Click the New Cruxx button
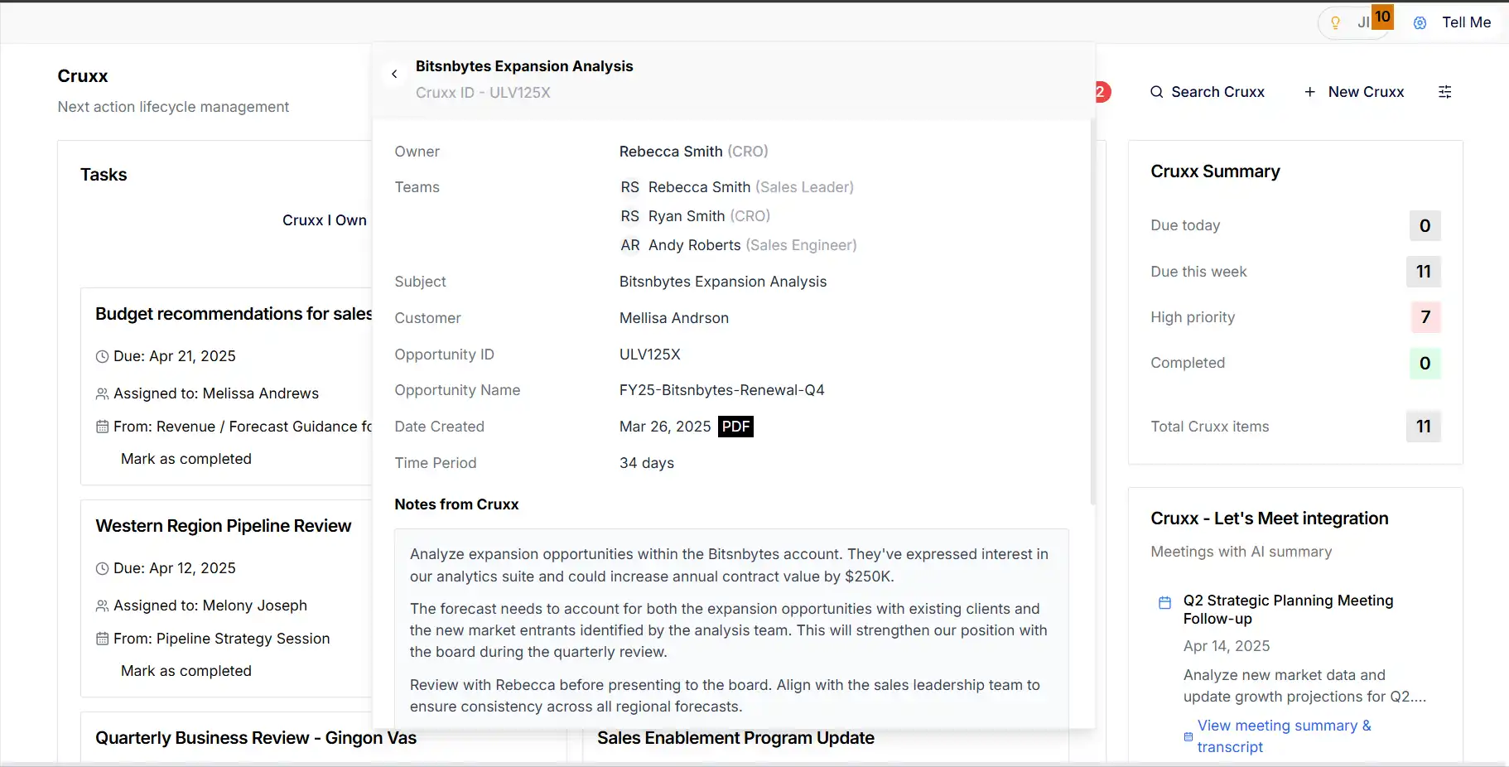 click(x=1354, y=92)
